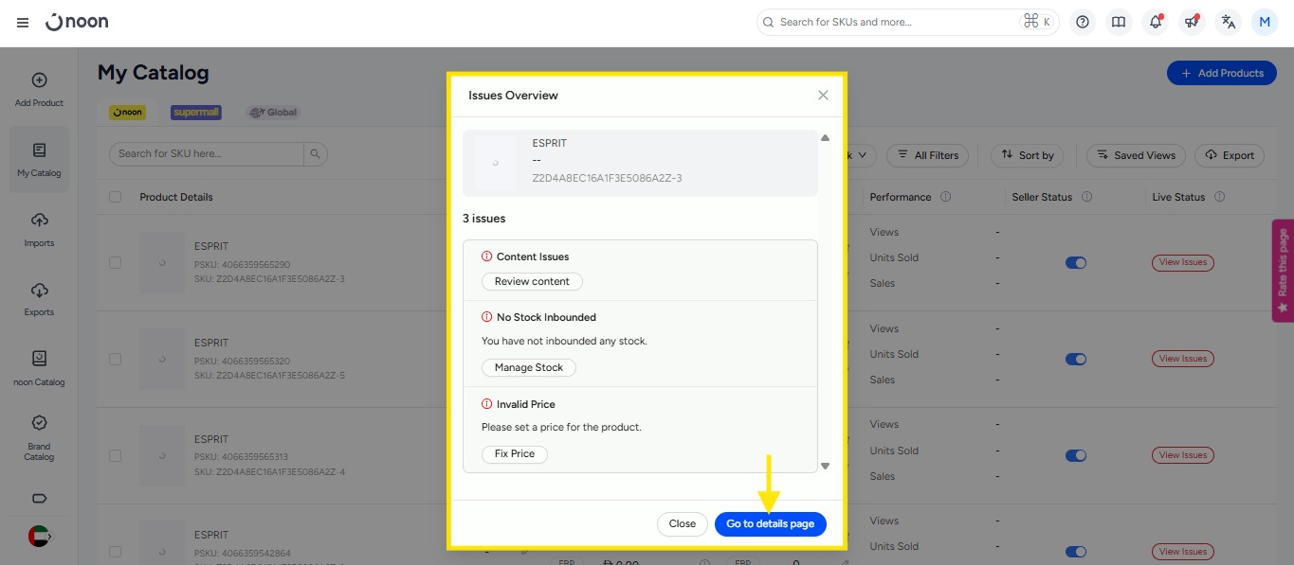
Task: Open the All Filters panel
Action: pyautogui.click(x=926, y=155)
